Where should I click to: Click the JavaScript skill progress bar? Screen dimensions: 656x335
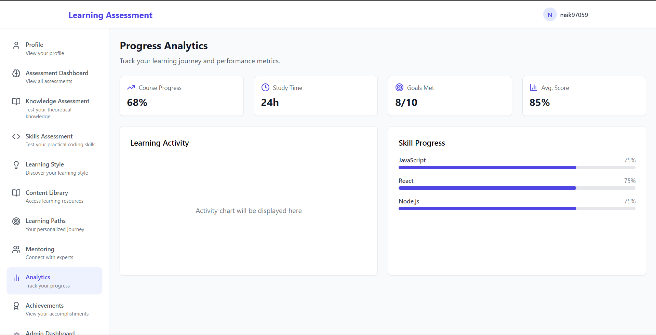[x=517, y=167]
